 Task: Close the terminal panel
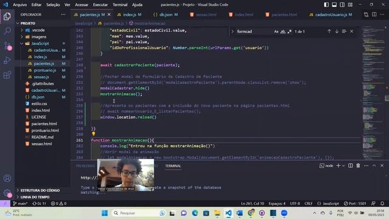pyautogui.click(x=382, y=165)
